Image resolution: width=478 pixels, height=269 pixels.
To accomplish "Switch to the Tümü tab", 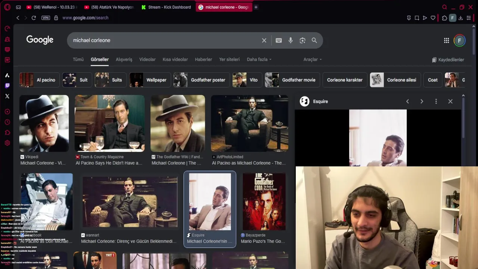I will [x=78, y=59].
